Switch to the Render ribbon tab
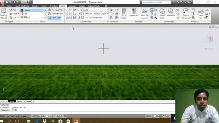The width and height of the screenshot is (219, 123). (35, 6)
